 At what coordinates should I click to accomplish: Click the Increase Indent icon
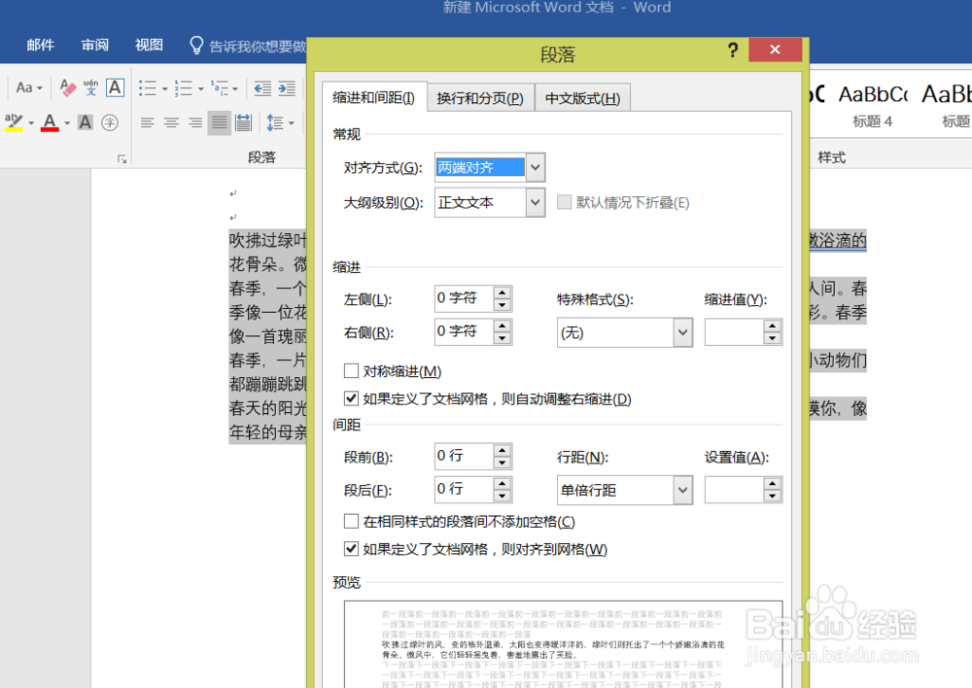point(287,88)
